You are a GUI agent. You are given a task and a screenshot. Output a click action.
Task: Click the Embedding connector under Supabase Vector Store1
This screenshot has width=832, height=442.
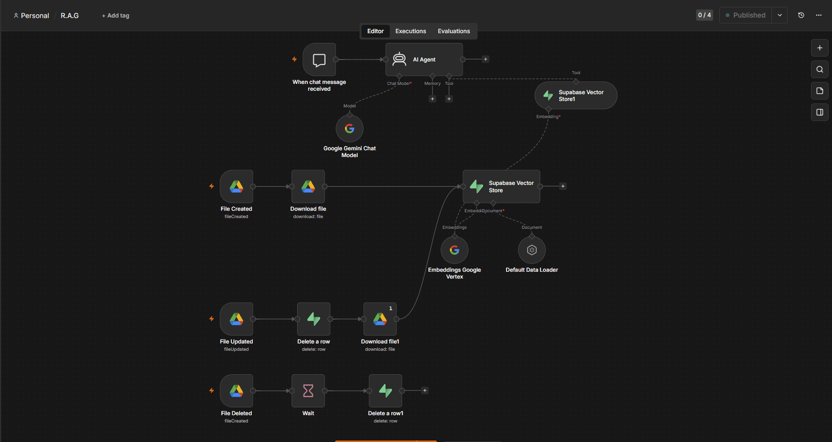[548, 109]
